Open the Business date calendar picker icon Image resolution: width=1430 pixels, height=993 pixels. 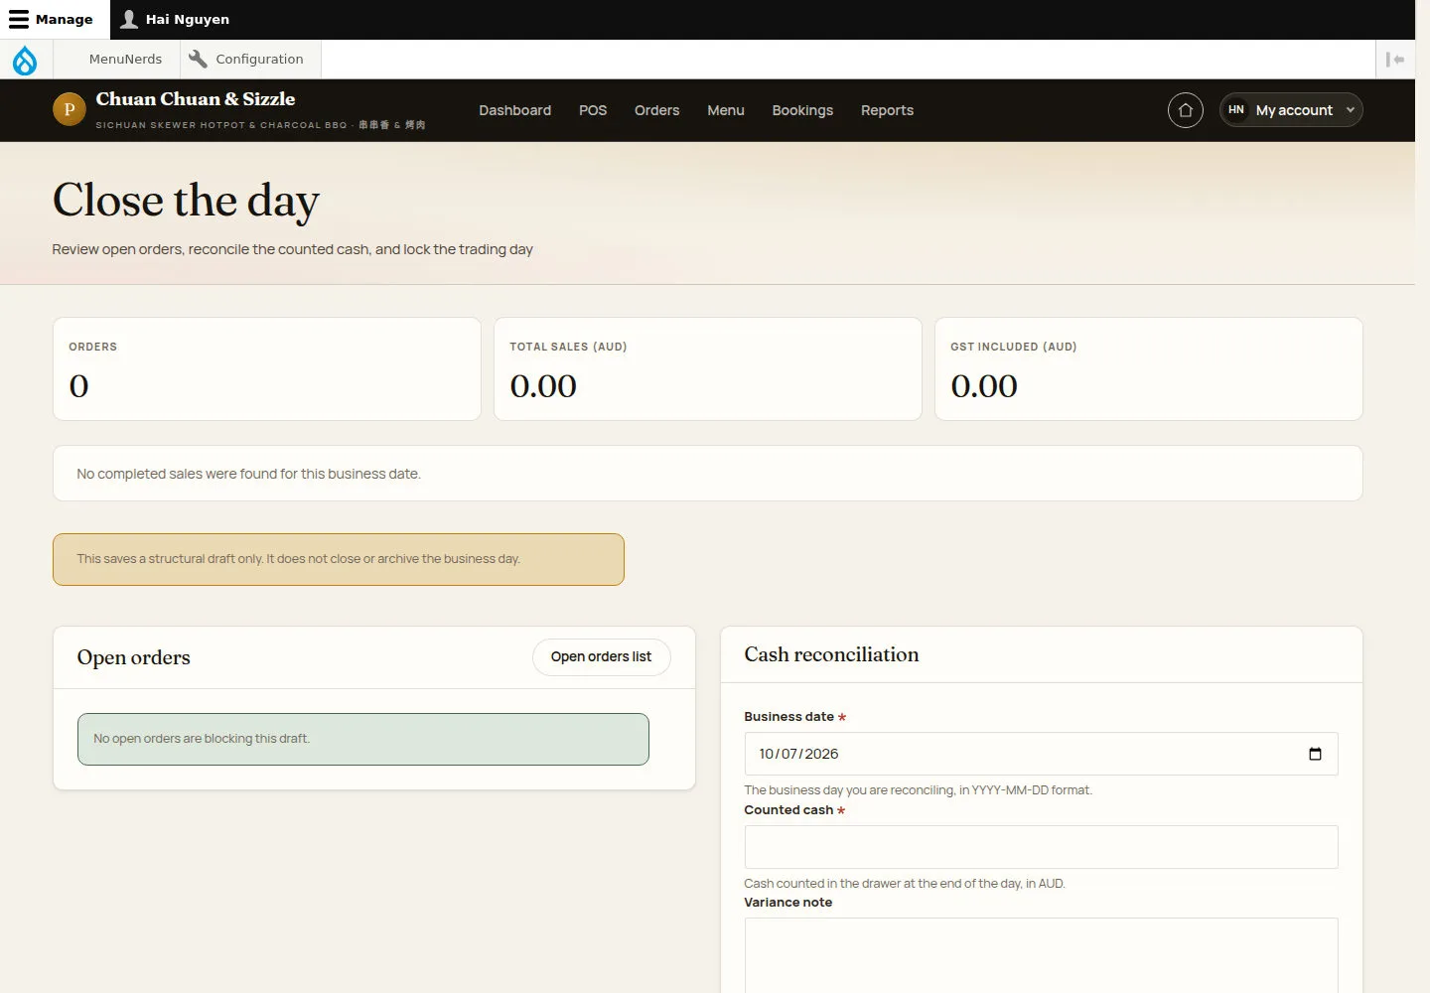point(1315,754)
